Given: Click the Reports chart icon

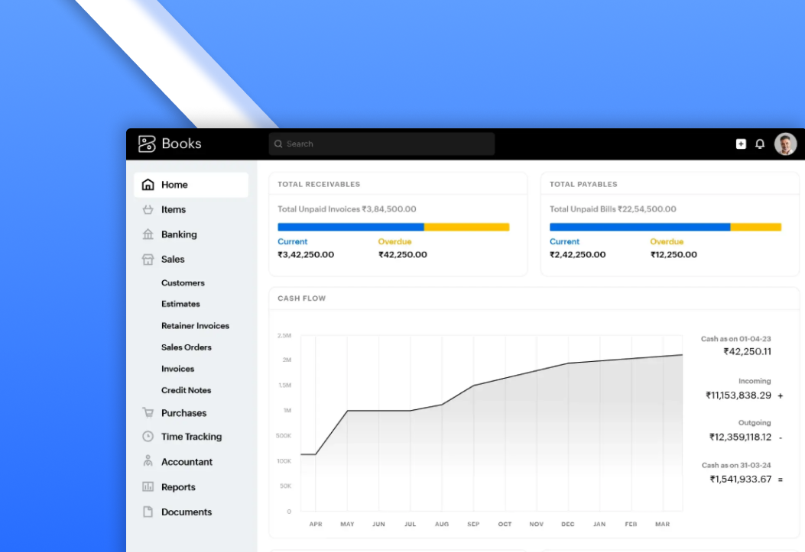Looking at the screenshot, I should click(148, 487).
